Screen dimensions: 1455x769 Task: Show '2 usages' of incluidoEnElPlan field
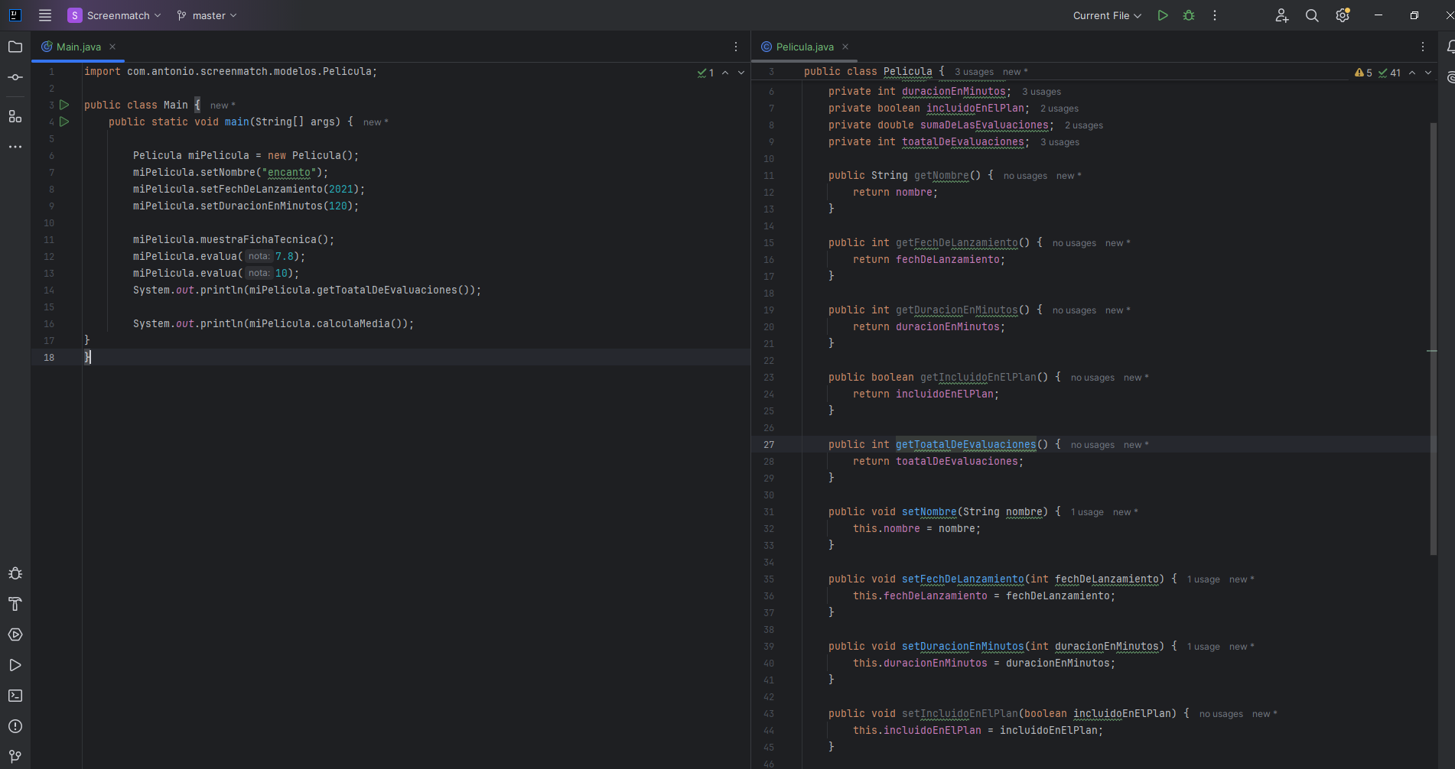[1060, 109]
